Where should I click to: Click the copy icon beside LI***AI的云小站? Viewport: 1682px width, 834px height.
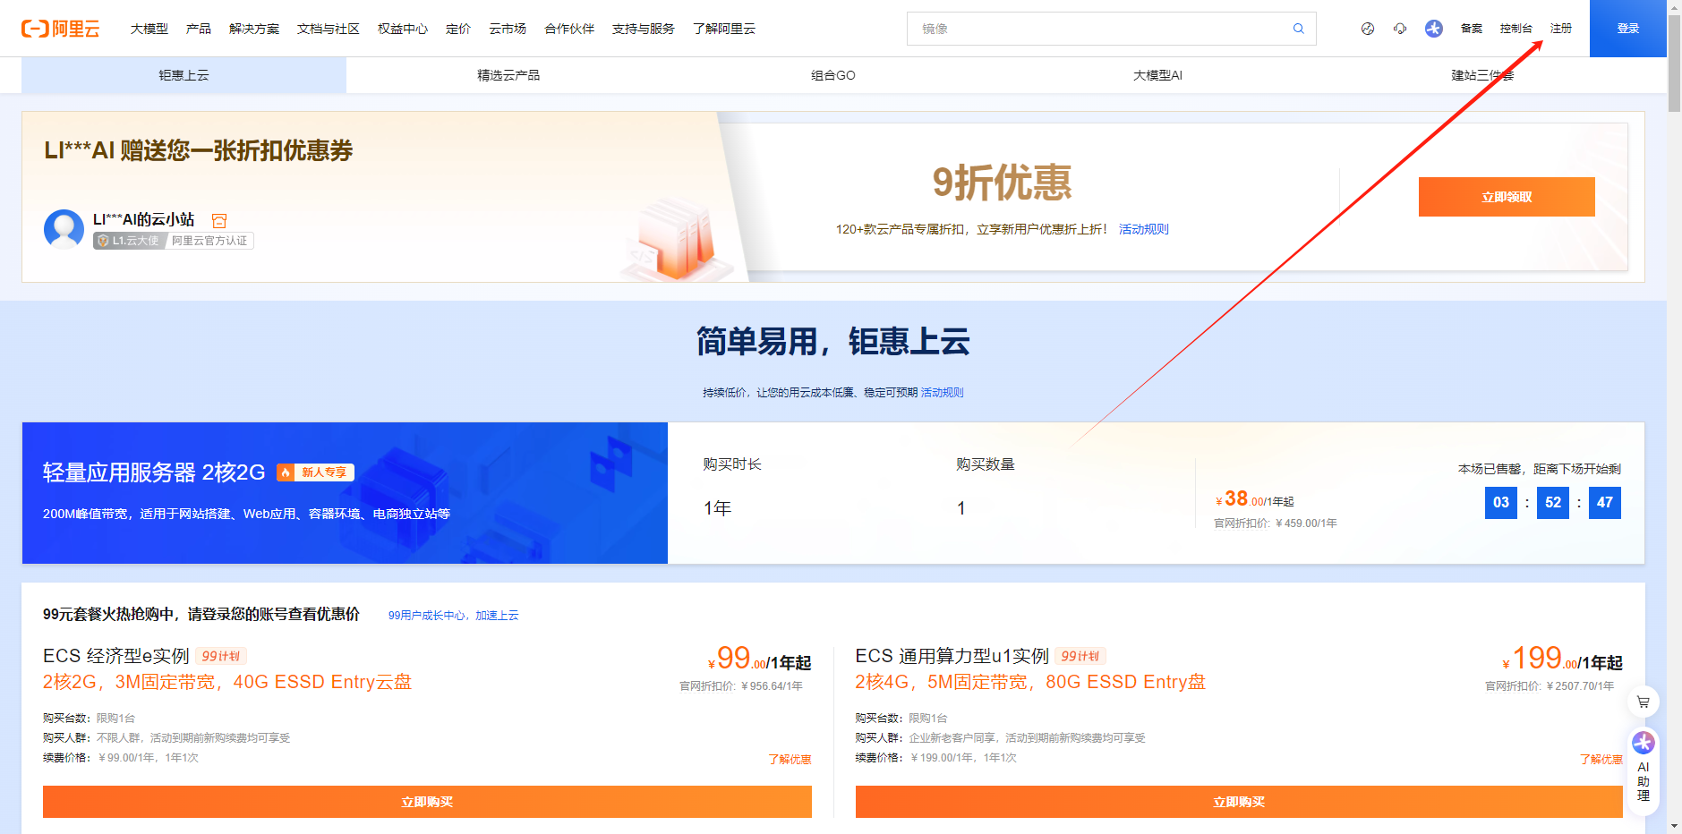[219, 220]
